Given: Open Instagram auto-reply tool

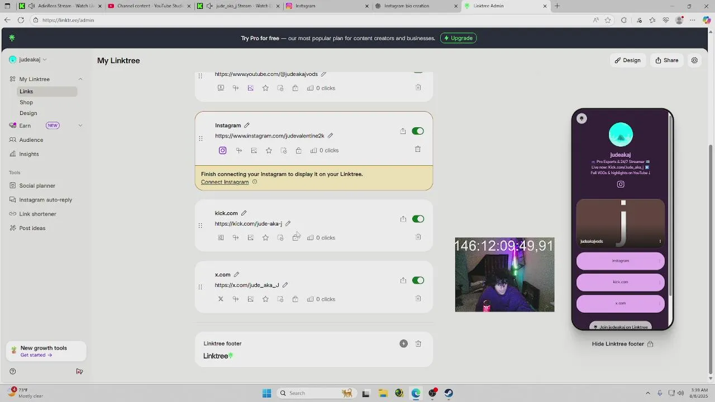Looking at the screenshot, I should [46, 200].
